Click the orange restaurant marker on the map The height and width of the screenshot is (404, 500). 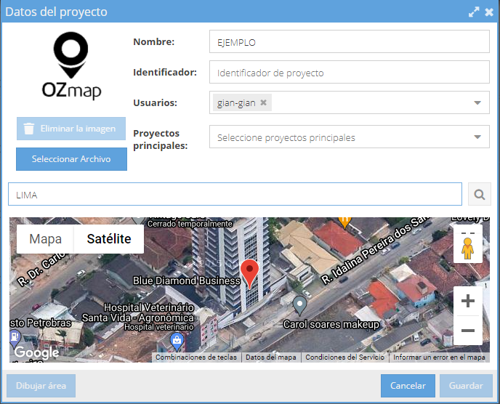(x=344, y=222)
